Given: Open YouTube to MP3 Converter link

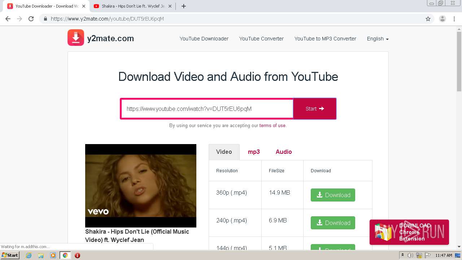Looking at the screenshot, I should click(325, 39).
